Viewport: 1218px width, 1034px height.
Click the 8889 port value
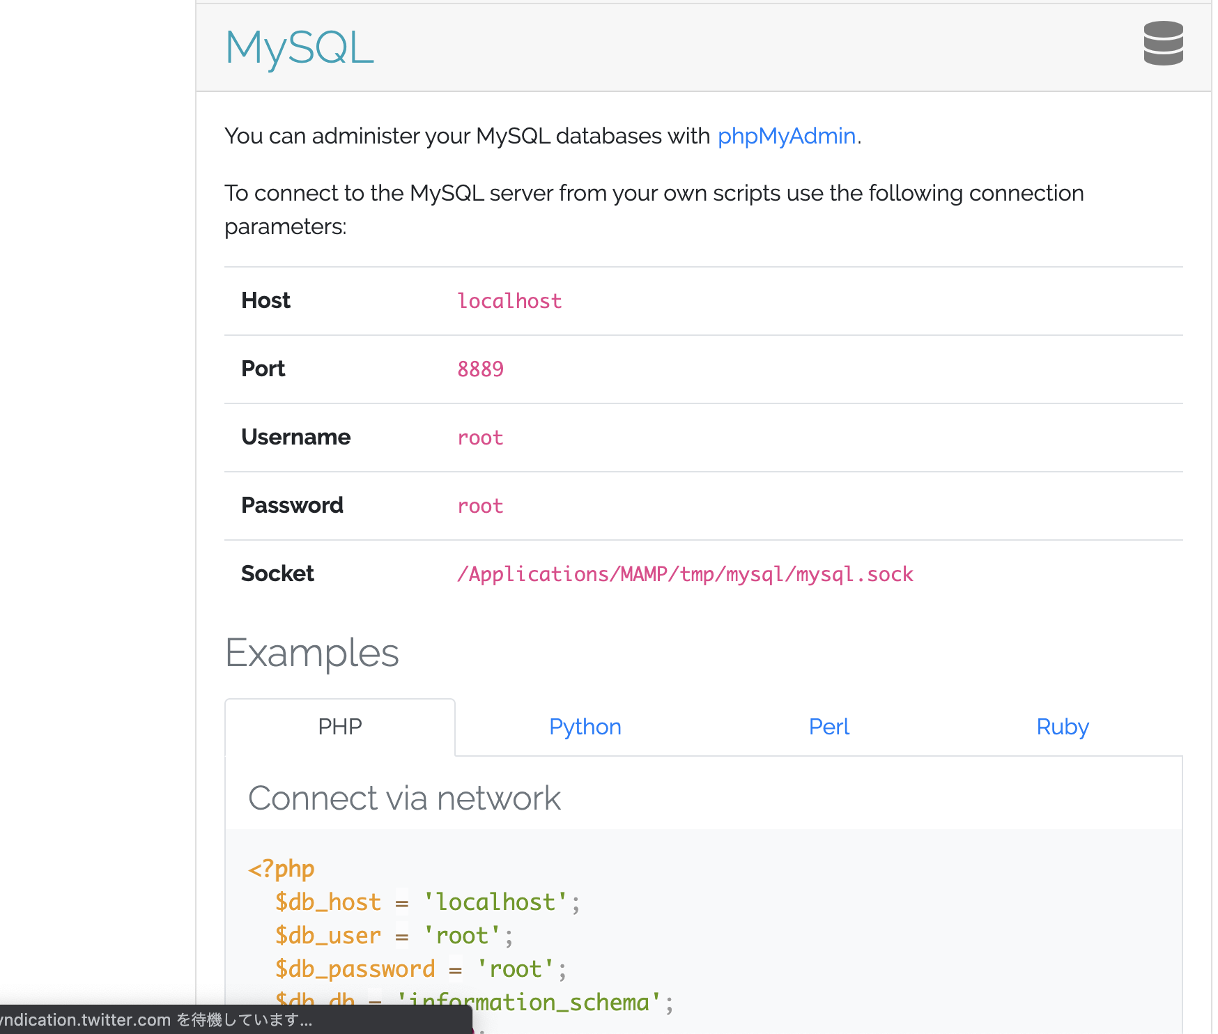click(x=480, y=369)
